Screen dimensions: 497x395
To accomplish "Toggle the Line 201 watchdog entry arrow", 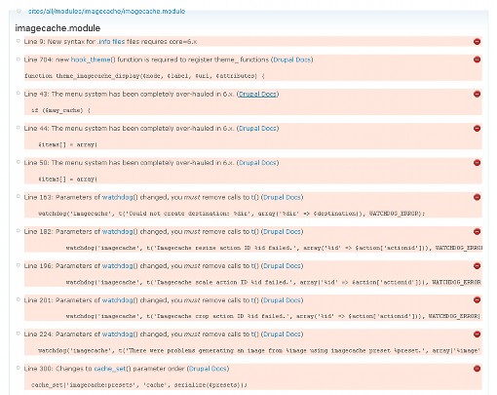I will pyautogui.click(x=19, y=299).
